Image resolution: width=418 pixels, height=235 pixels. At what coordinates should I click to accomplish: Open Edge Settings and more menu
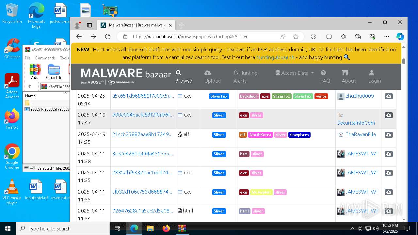click(x=387, y=37)
